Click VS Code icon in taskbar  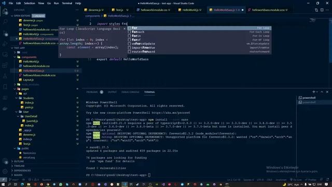125,184
